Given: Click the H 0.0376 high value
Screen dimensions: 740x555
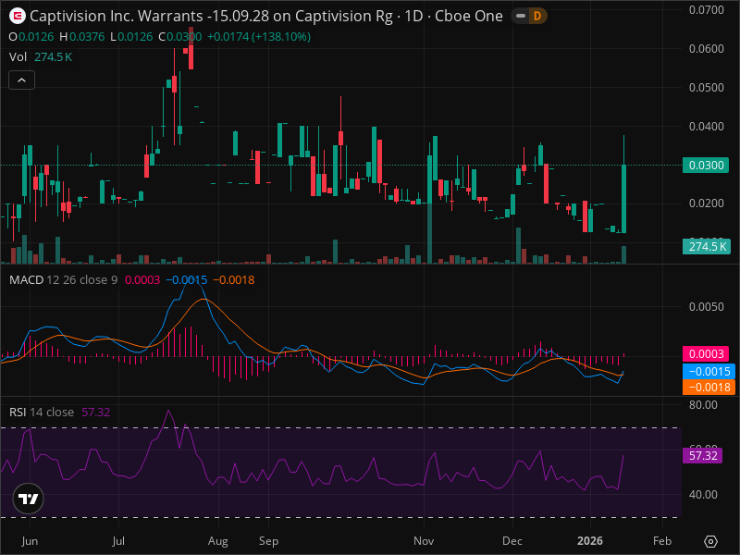Looking at the screenshot, I should pyautogui.click(x=82, y=37).
